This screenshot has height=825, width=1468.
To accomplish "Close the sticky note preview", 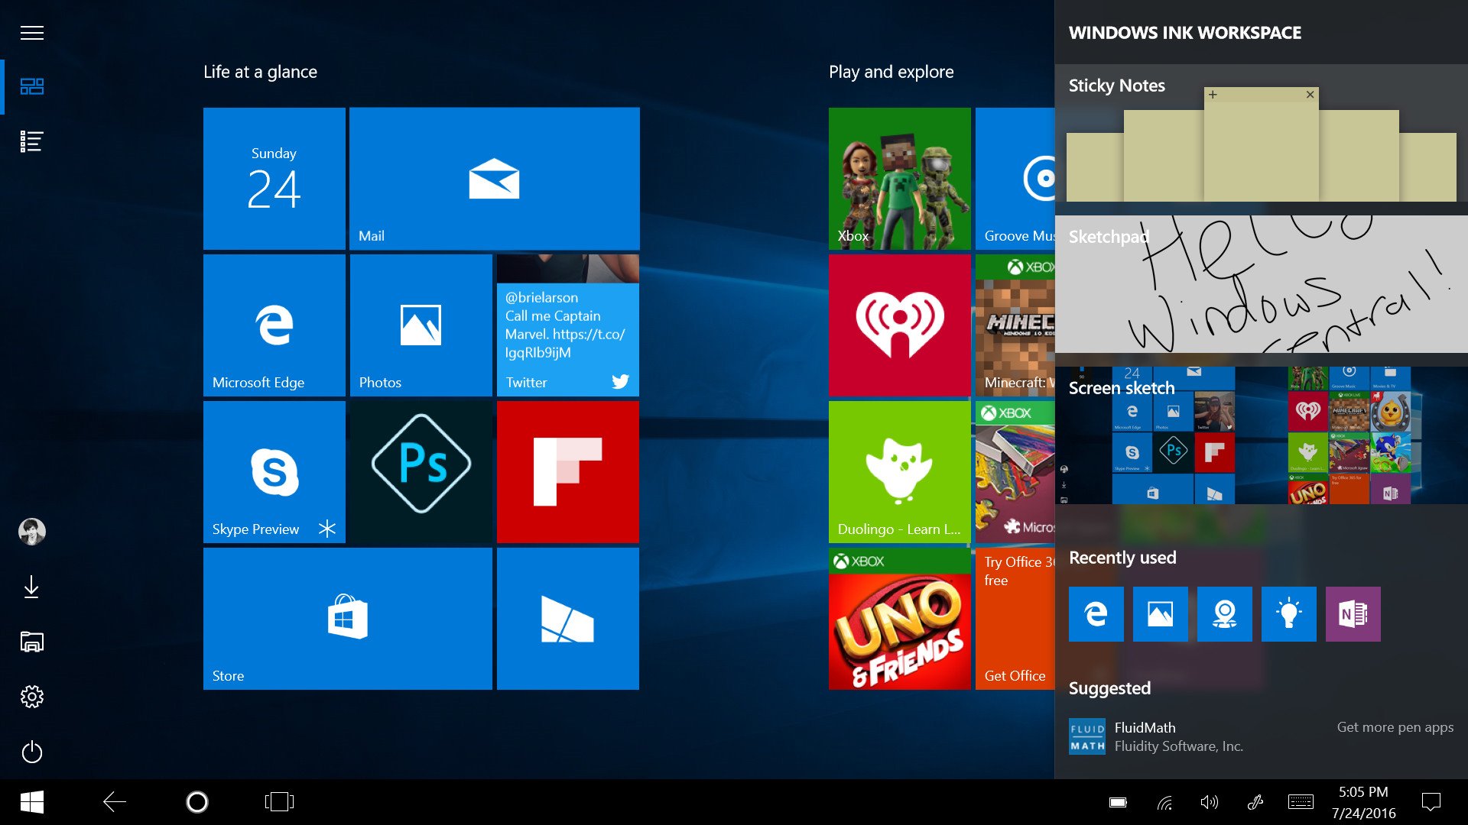I will 1310,95.
